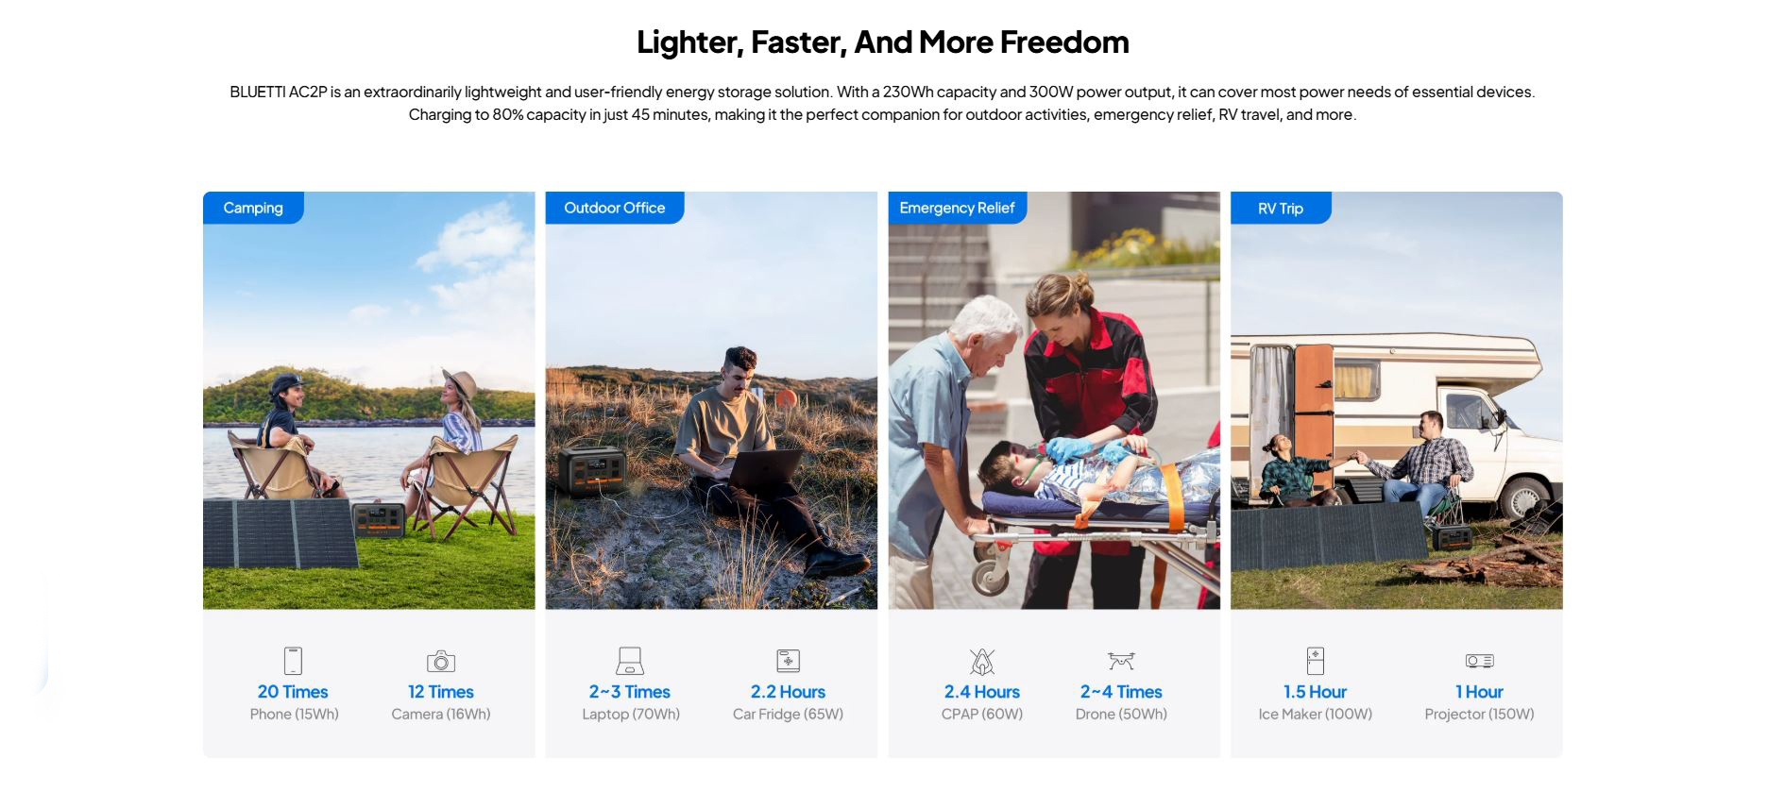
Task: Click the laptop icon in Outdoor Office
Action: [630, 661]
